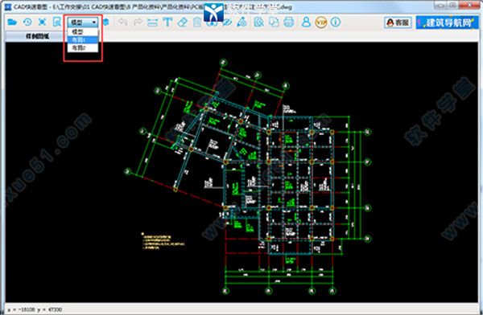Click the VIP badge icon
The image size is (483, 315).
321,22
